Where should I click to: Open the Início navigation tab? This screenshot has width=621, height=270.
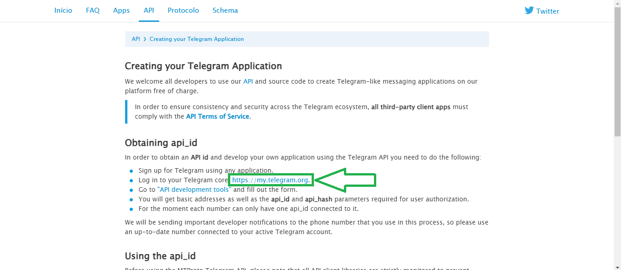pos(63,10)
